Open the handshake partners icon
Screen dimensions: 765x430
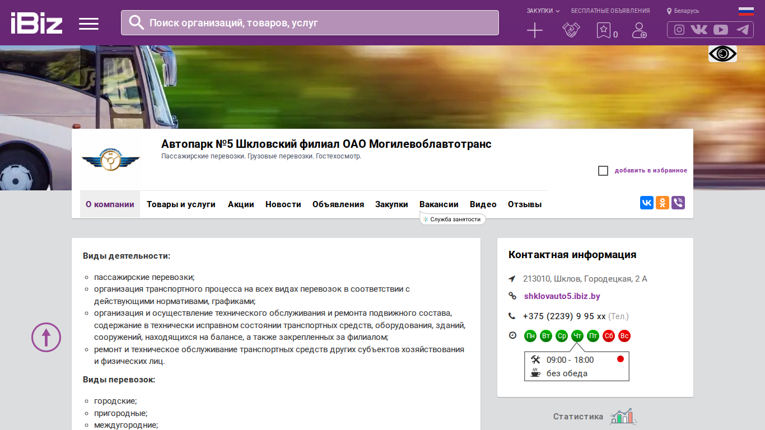(571, 30)
